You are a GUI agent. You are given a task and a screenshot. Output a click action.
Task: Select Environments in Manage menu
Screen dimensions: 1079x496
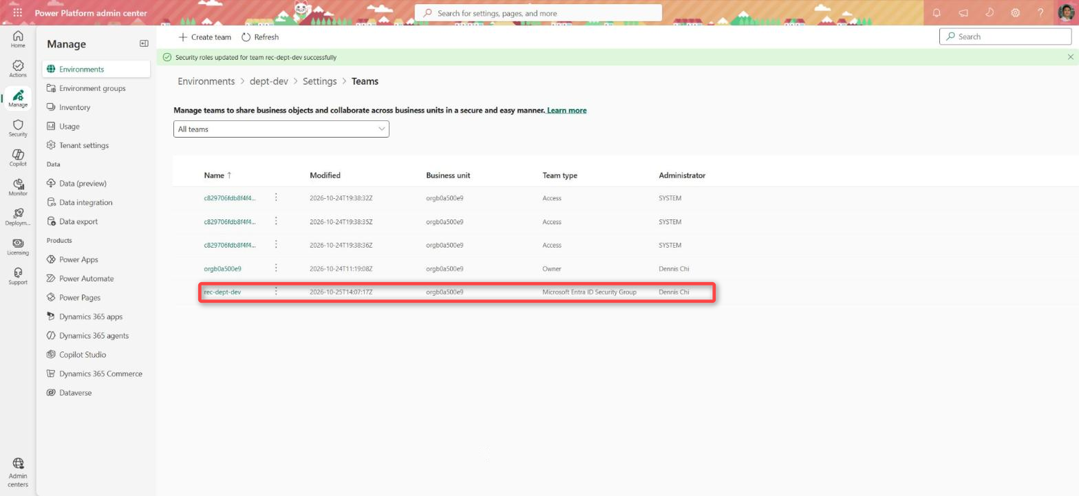point(96,69)
